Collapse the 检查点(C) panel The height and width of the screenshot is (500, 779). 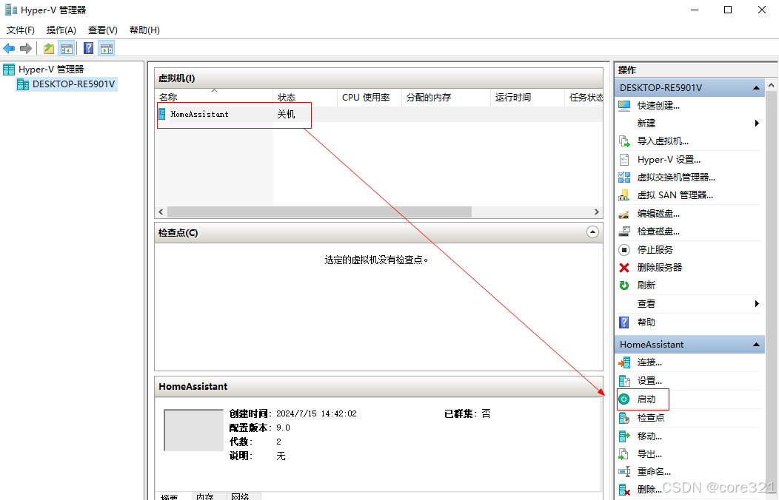pyautogui.click(x=592, y=232)
